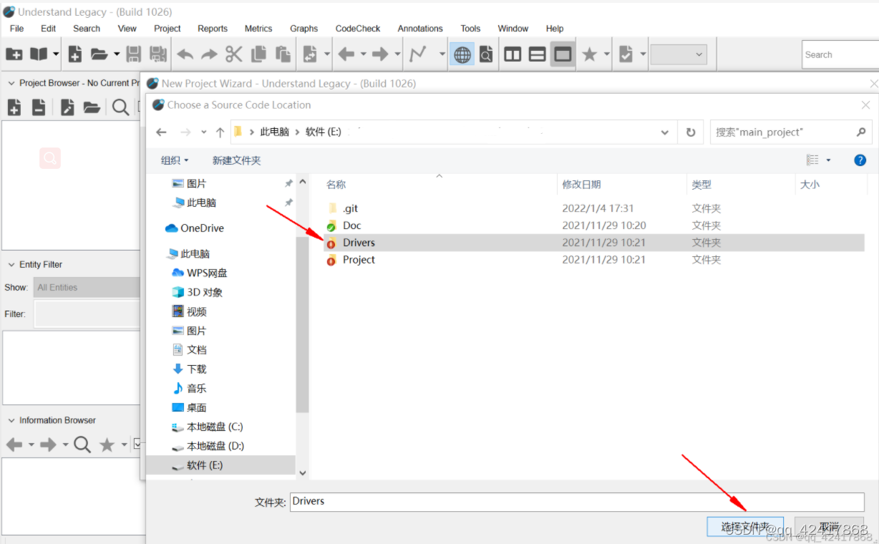Open dropdown arrow beside main toolbar Open File

coord(116,54)
